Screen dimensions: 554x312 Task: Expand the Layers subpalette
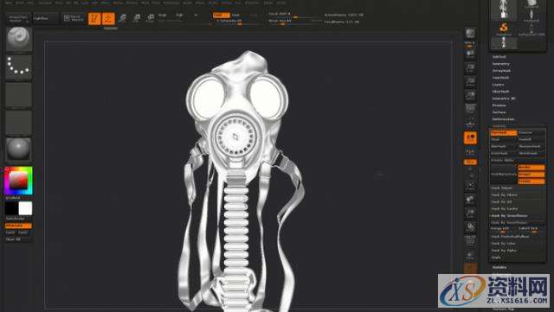pyautogui.click(x=499, y=85)
